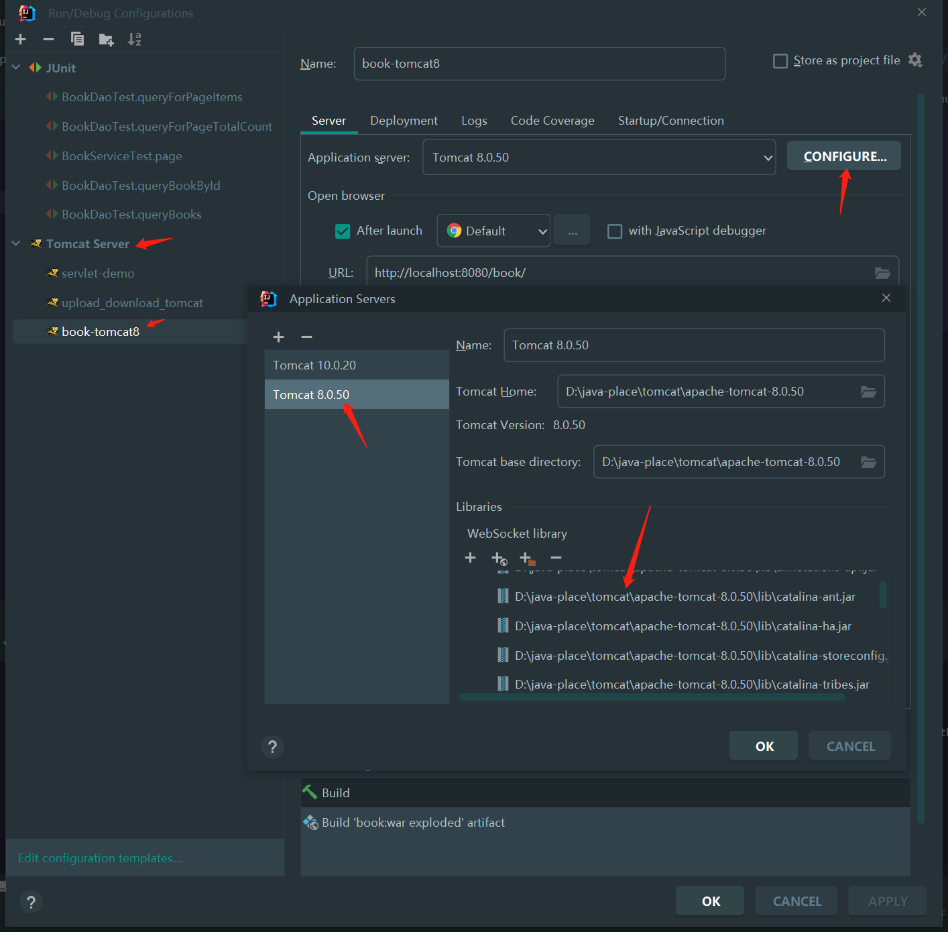Select Tomcat 8.0.50 in server list
The image size is (948, 932).
[x=357, y=395]
